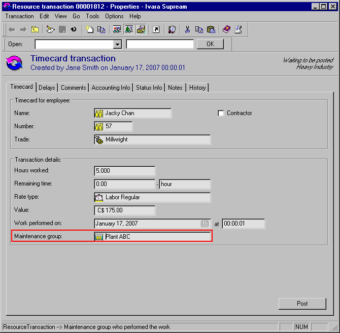Open the calendar picker for work date

point(205,224)
